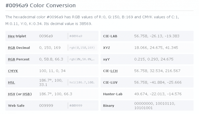
Task: Click the RGB Percent label
Action: pos(19,59)
